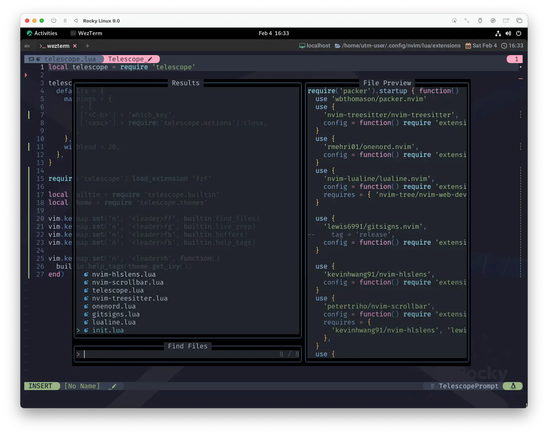Click line 1 local telescope code
Viewport: 548px width, 435px height.
point(122,67)
